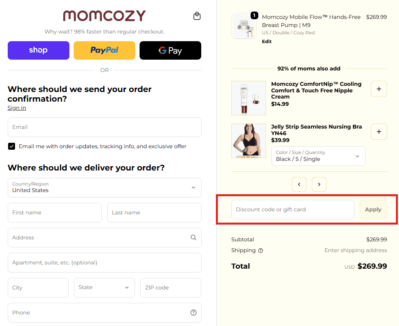Open the shopping bag cart icon
This screenshot has width=399, height=326.
pyautogui.click(x=197, y=16)
